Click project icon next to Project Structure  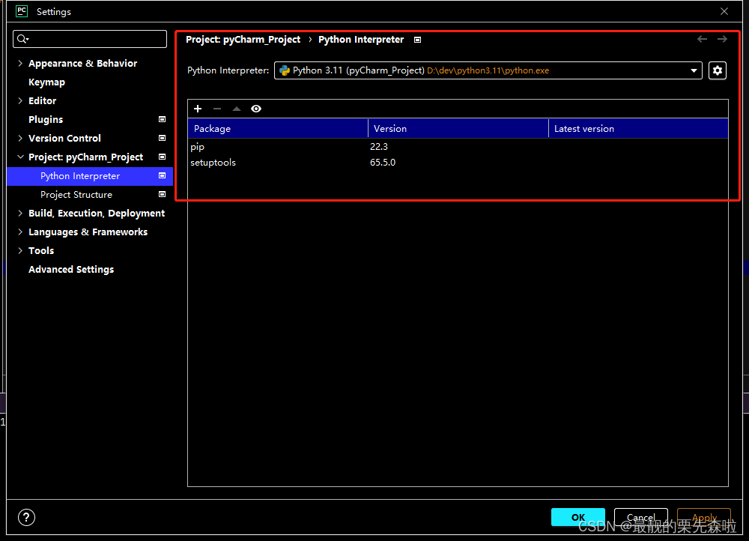[x=162, y=195]
